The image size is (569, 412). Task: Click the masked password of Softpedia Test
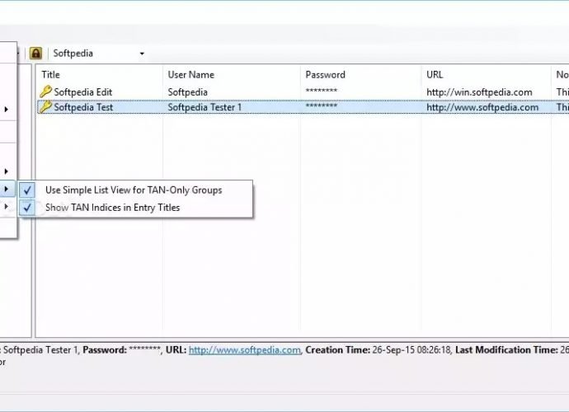[321, 106]
